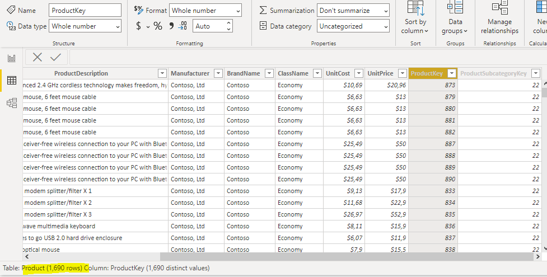
Task: Open Model view in left sidebar
Action: click(11, 103)
